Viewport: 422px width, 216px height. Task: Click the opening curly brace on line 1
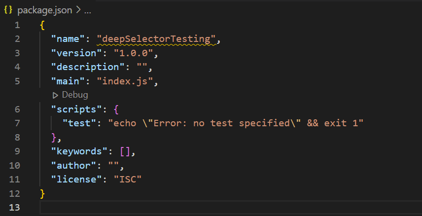coord(42,25)
